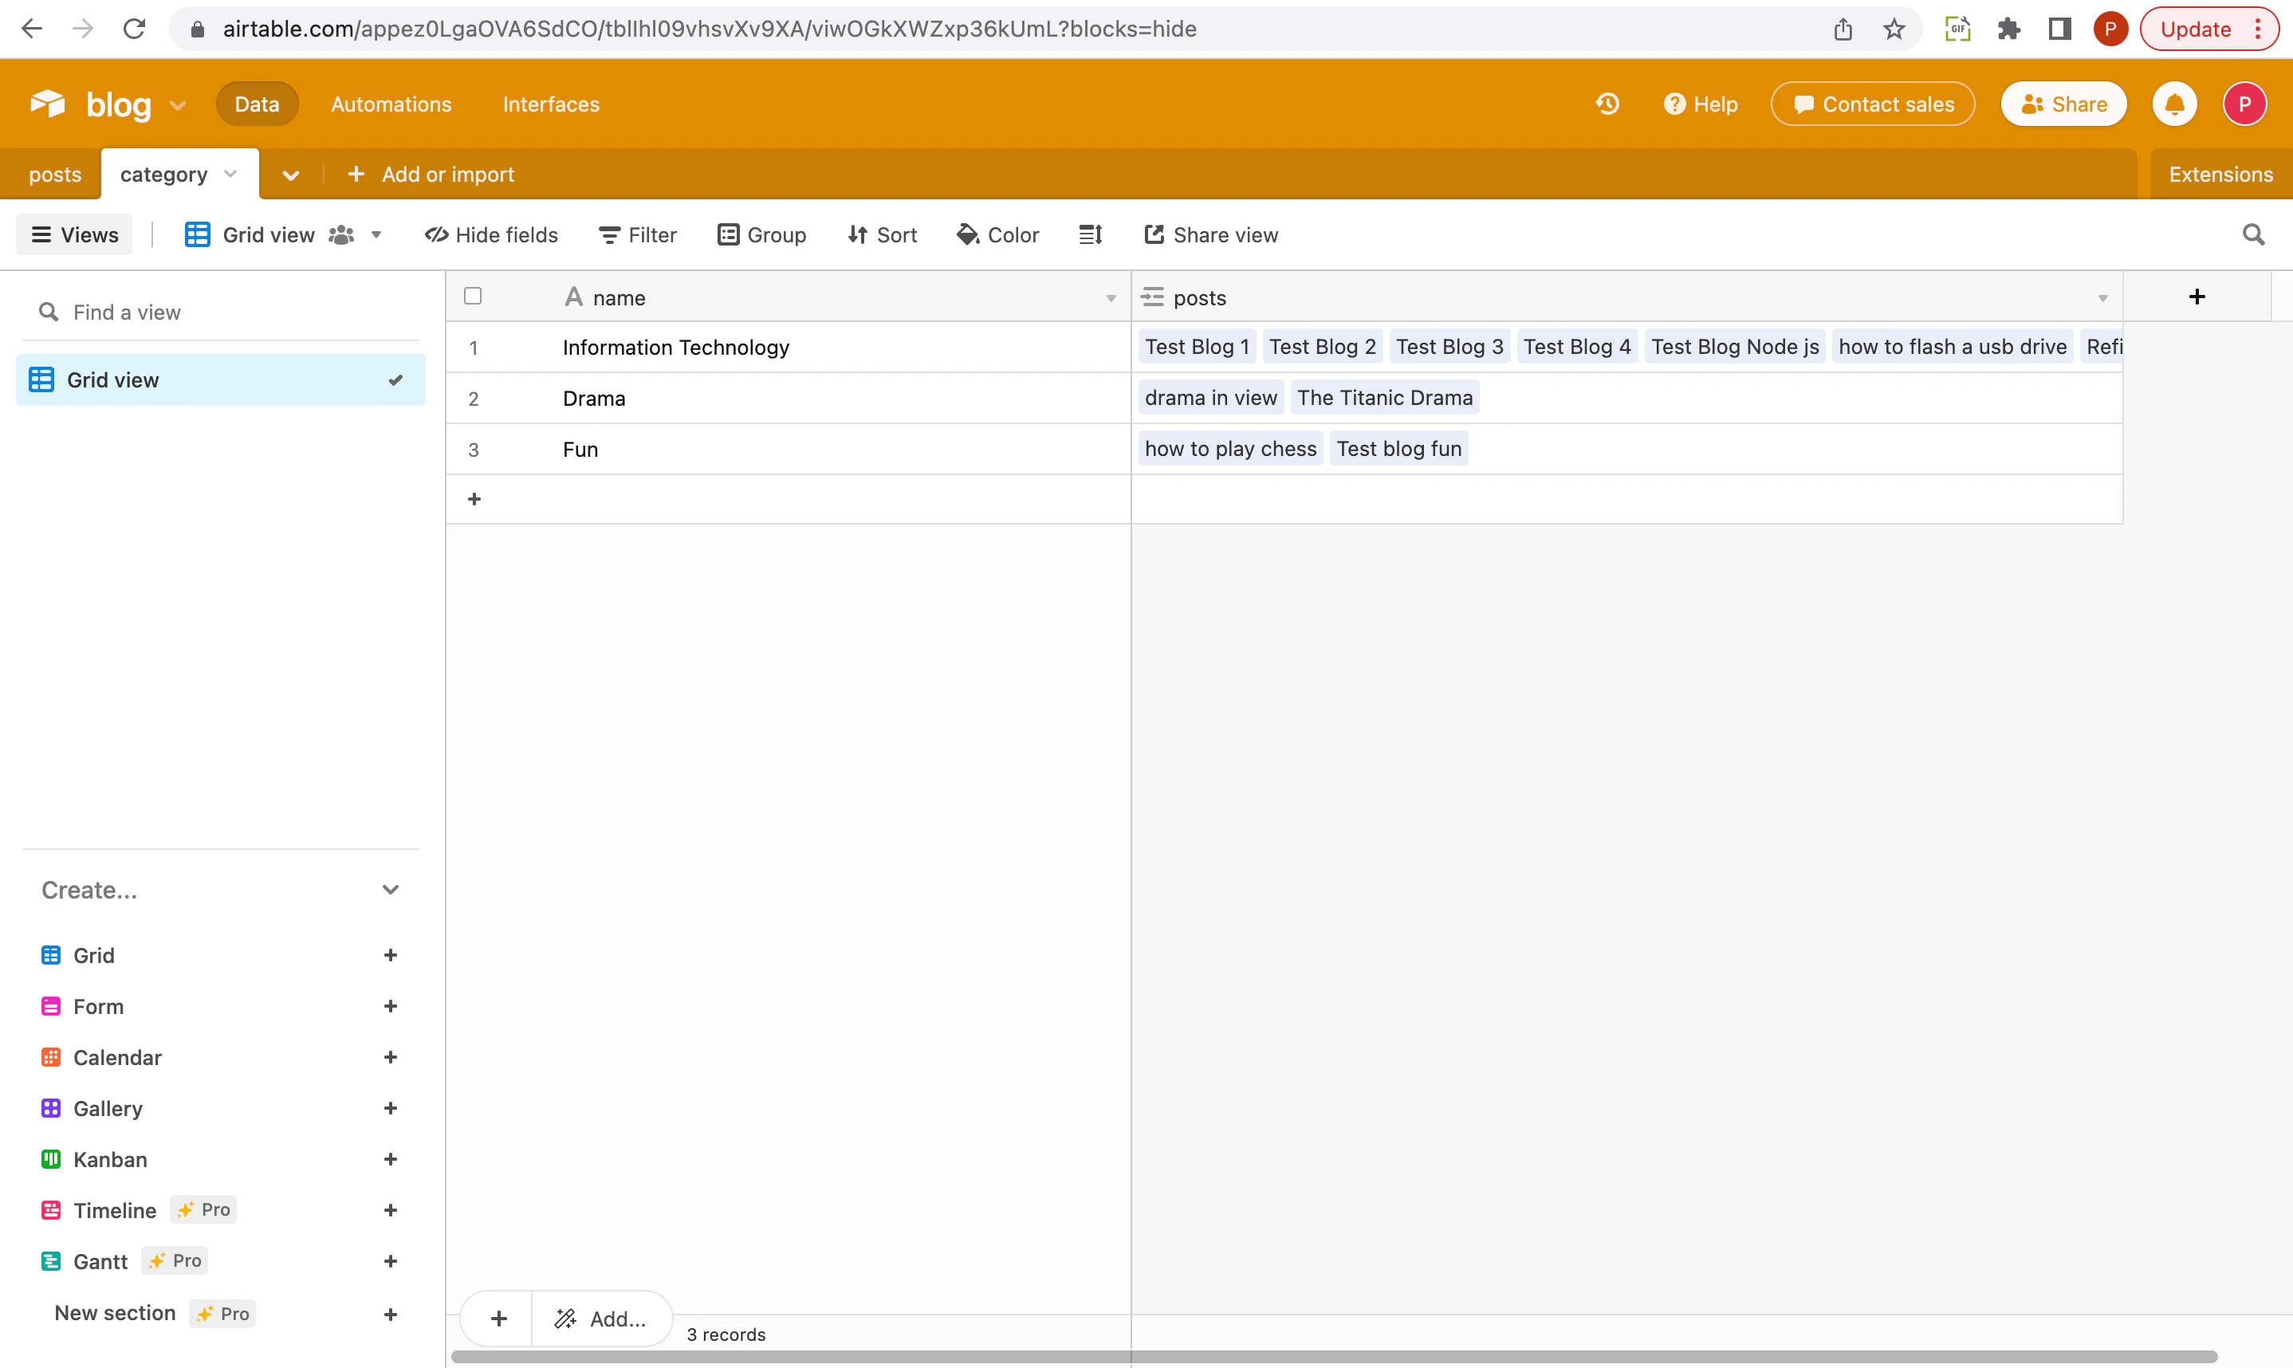Open the category table dropdown

coord(230,175)
